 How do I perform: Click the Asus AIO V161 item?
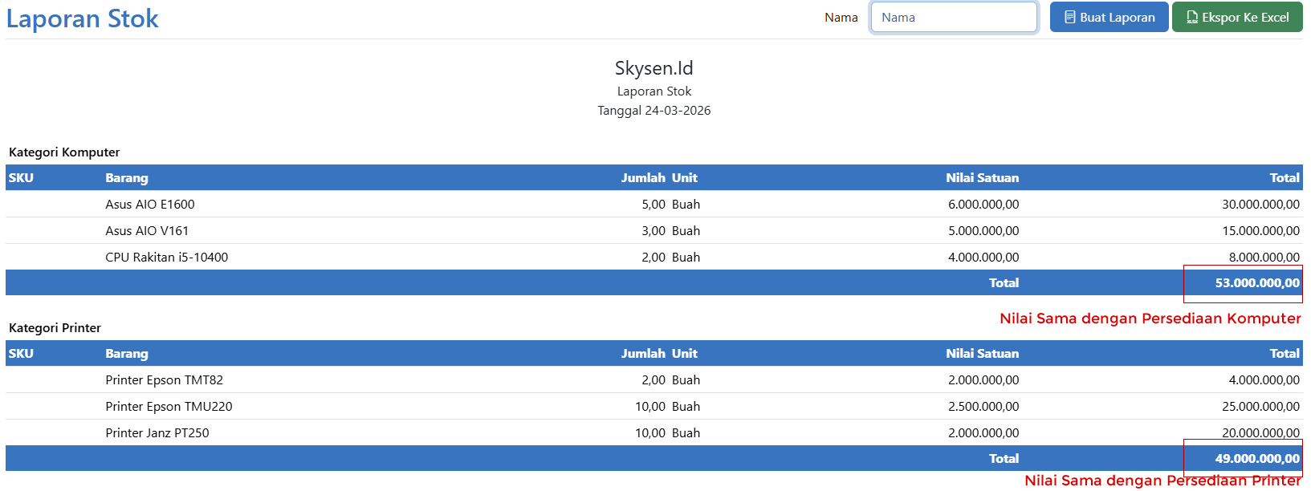click(x=147, y=231)
